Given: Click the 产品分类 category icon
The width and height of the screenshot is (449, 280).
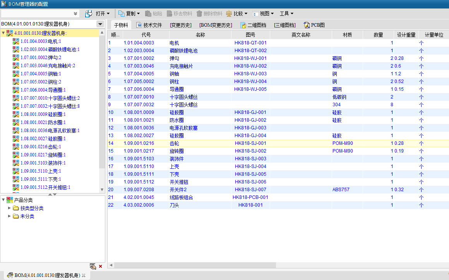Looking at the screenshot, I should click(x=10, y=200).
